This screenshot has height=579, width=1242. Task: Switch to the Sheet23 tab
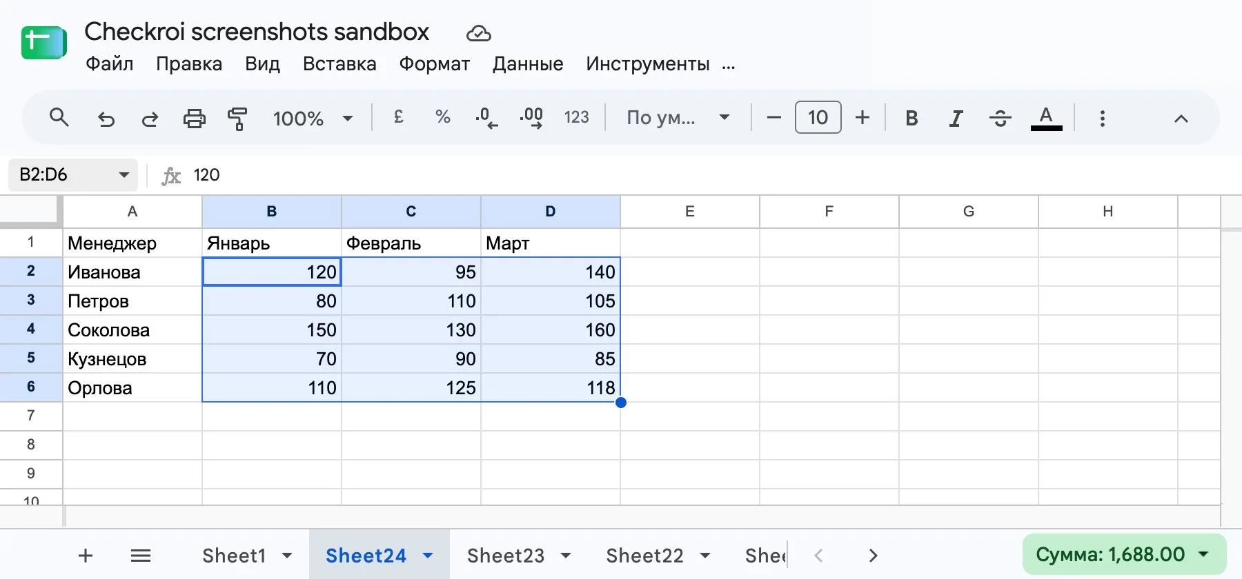pyautogui.click(x=506, y=556)
